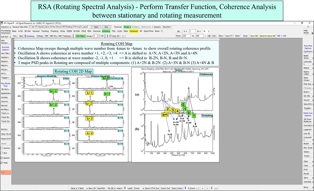Click the Ruler+ button in right panel
This screenshot has height=191, width=314.
click(x=306, y=92)
